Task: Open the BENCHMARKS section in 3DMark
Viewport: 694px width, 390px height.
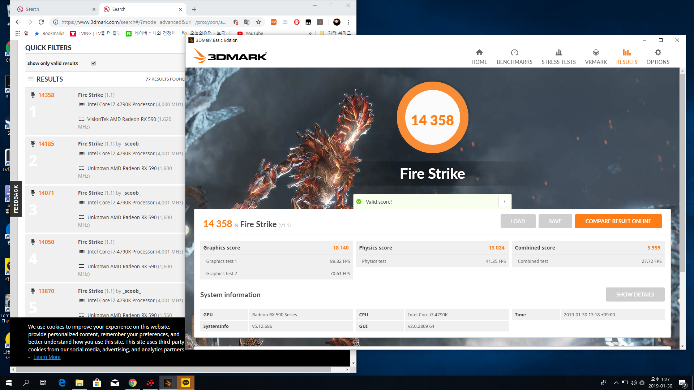Action: click(x=514, y=57)
